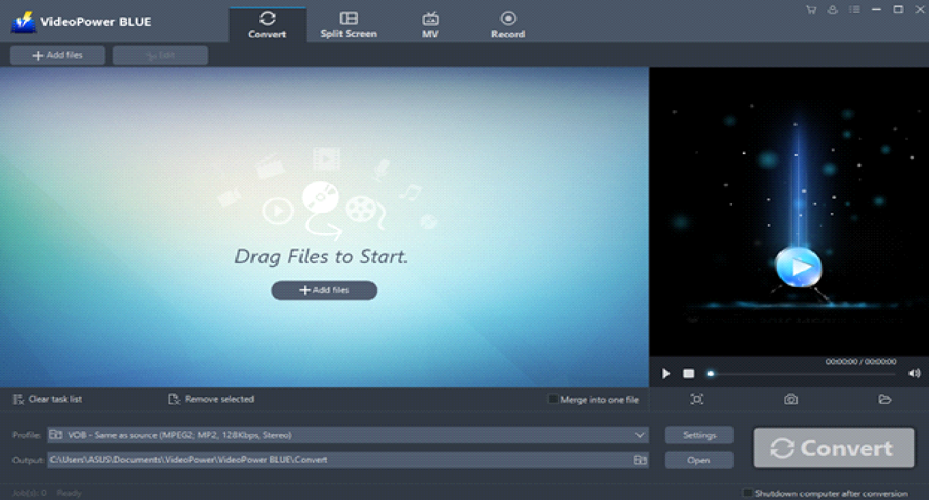Open the MV tab
929x500 pixels.
pyautogui.click(x=430, y=23)
